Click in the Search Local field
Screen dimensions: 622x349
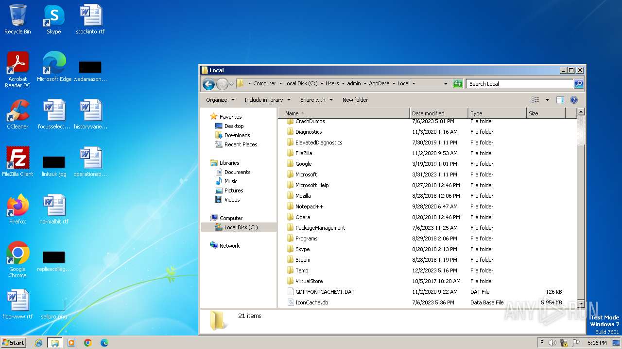click(x=519, y=84)
